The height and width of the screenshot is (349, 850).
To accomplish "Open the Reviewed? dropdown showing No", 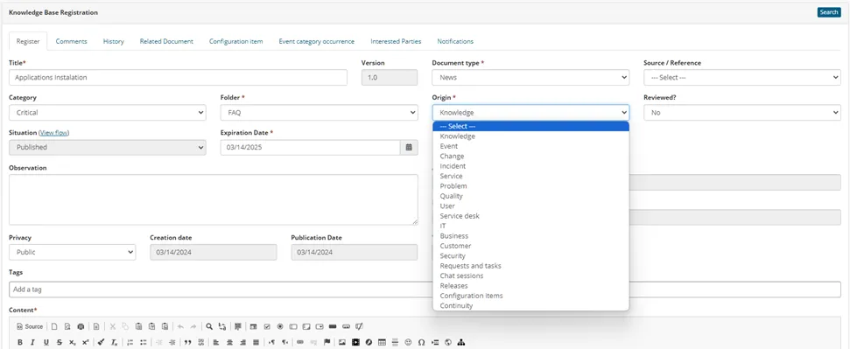I will click(x=742, y=113).
